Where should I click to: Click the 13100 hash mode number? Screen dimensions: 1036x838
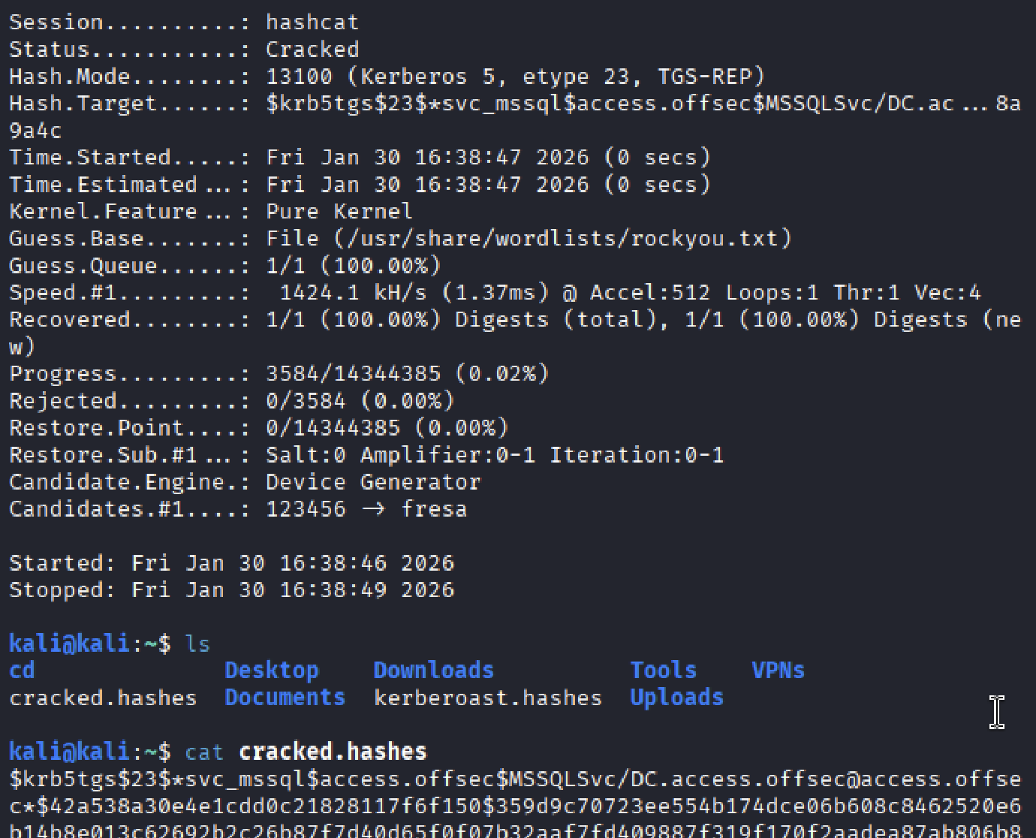(299, 77)
